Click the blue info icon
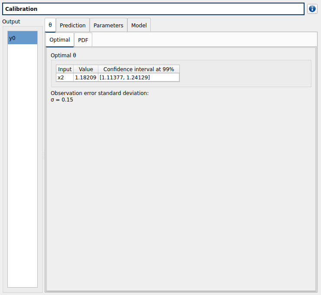Image resolution: width=321 pixels, height=295 pixels. 312,9
